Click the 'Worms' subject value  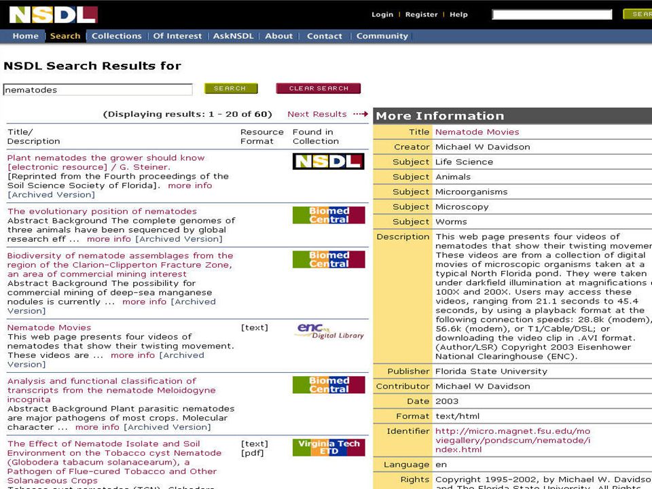[451, 222]
